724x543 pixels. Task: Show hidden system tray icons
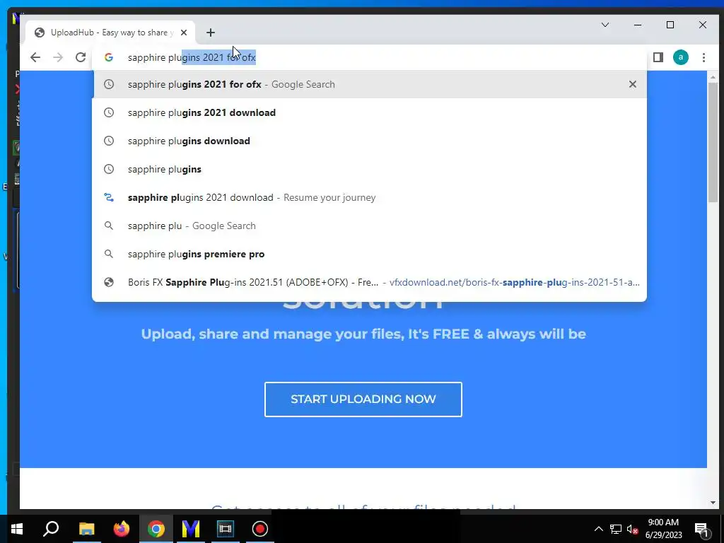[x=598, y=529]
